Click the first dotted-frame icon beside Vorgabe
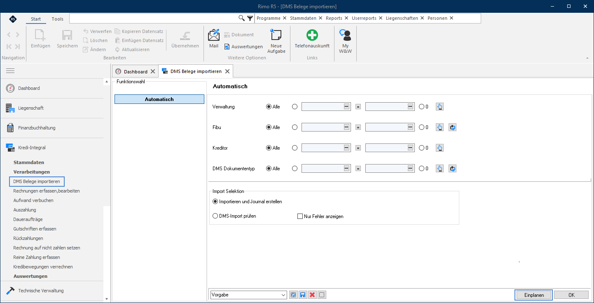Viewport: 594px width, 303px height. tap(293, 295)
